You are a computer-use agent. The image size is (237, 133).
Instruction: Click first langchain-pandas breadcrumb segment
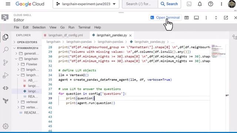(x=79, y=42)
